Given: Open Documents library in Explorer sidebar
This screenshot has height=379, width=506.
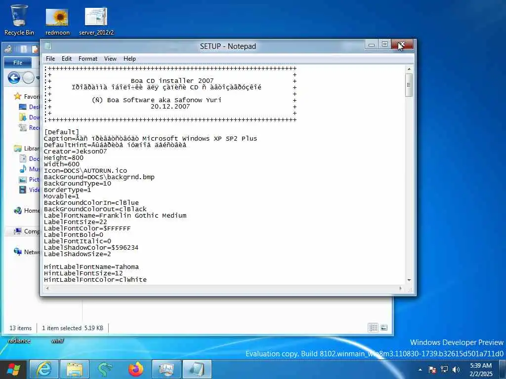Looking at the screenshot, I should (29, 158).
